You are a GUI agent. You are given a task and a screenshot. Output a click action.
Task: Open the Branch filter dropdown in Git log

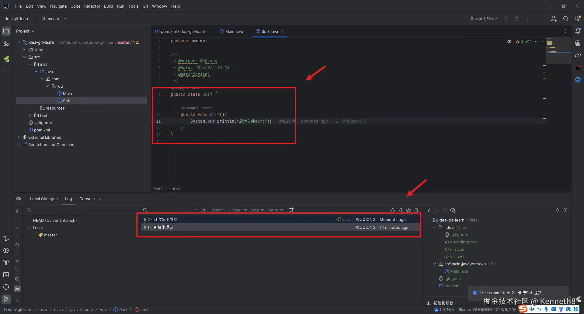(221, 210)
